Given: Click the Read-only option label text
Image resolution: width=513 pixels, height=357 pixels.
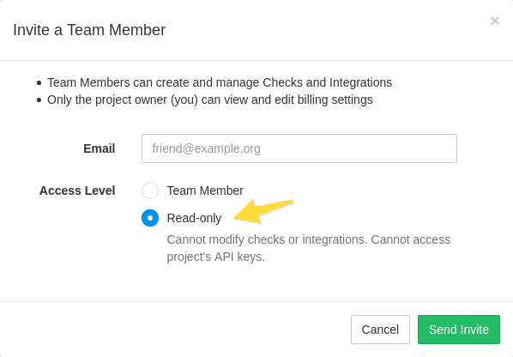Looking at the screenshot, I should coord(195,218).
